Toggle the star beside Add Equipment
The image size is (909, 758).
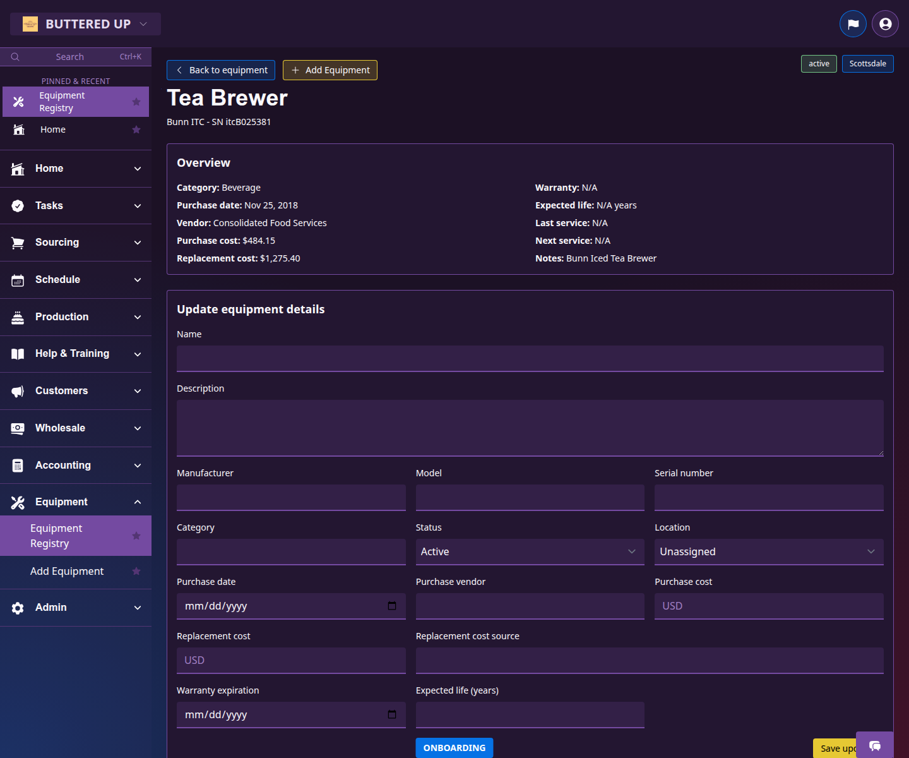136,571
